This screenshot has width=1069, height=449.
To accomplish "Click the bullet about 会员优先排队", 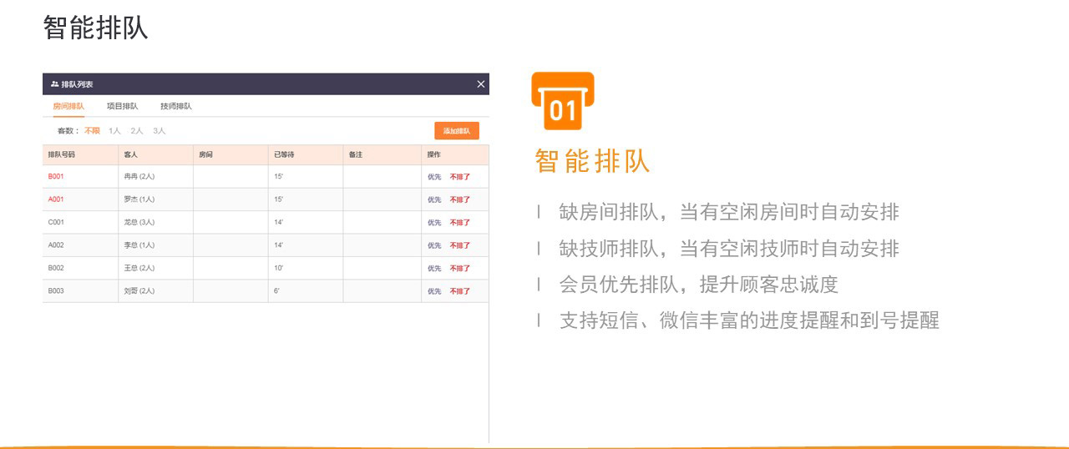I will tap(698, 285).
